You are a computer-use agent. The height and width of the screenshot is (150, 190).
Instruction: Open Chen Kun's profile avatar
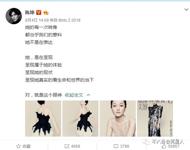pyautogui.click(x=14, y=16)
